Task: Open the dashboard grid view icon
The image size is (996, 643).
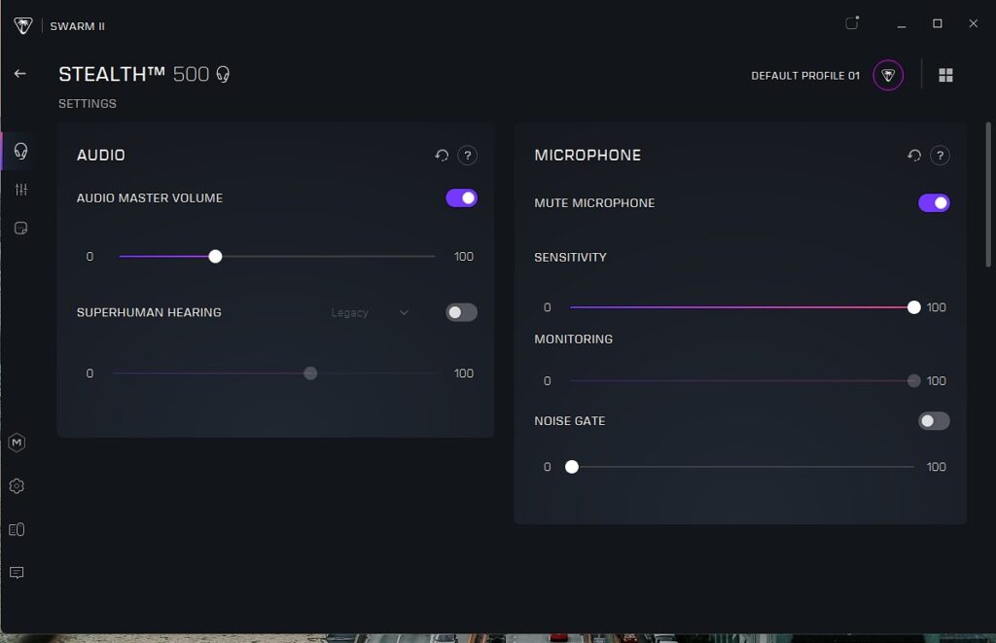Action: click(x=945, y=75)
